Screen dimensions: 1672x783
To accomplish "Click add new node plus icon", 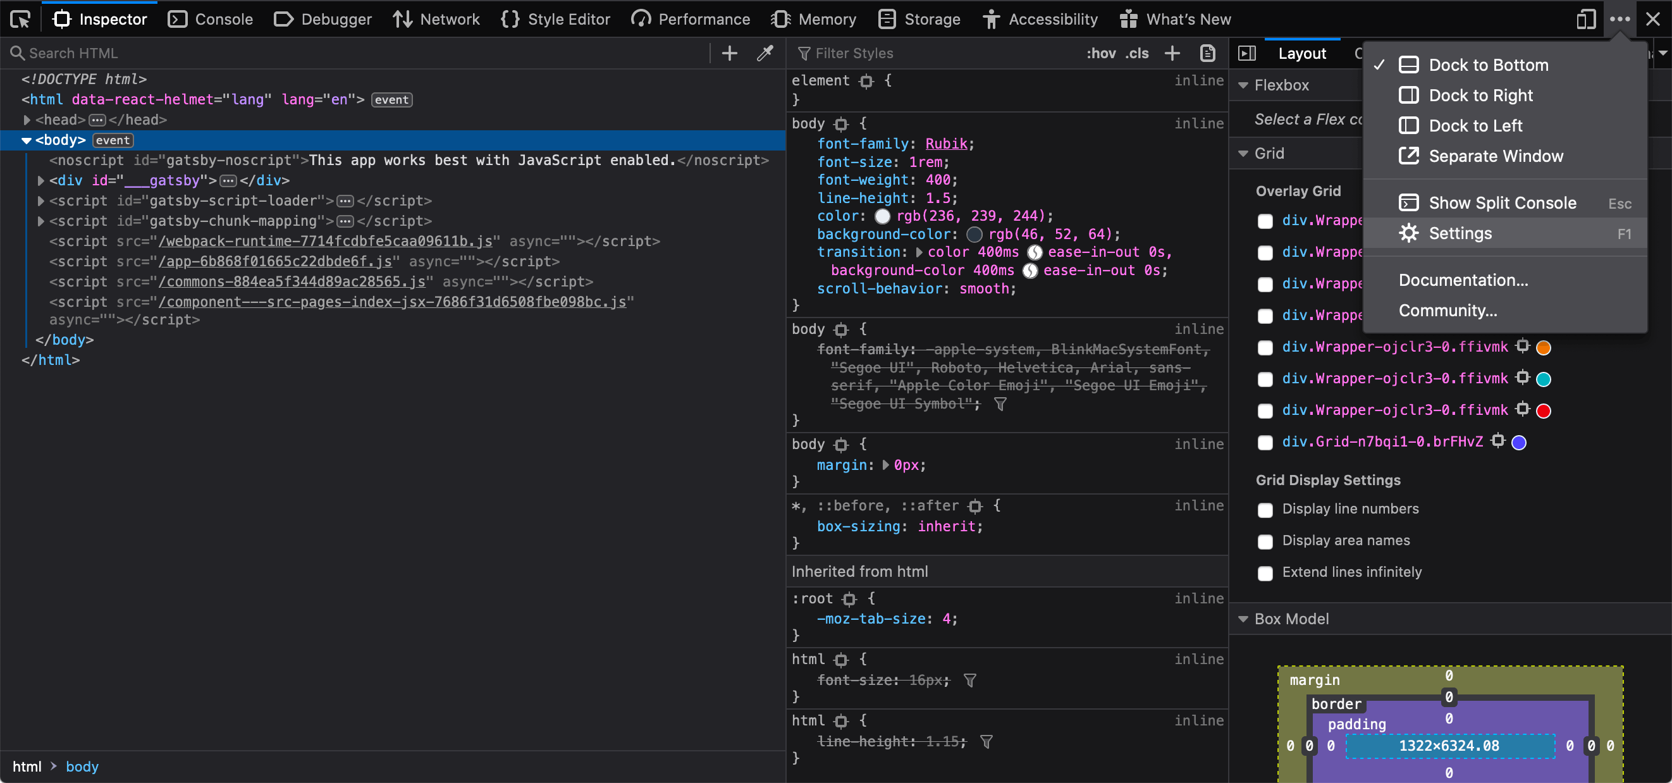I will 730,53.
